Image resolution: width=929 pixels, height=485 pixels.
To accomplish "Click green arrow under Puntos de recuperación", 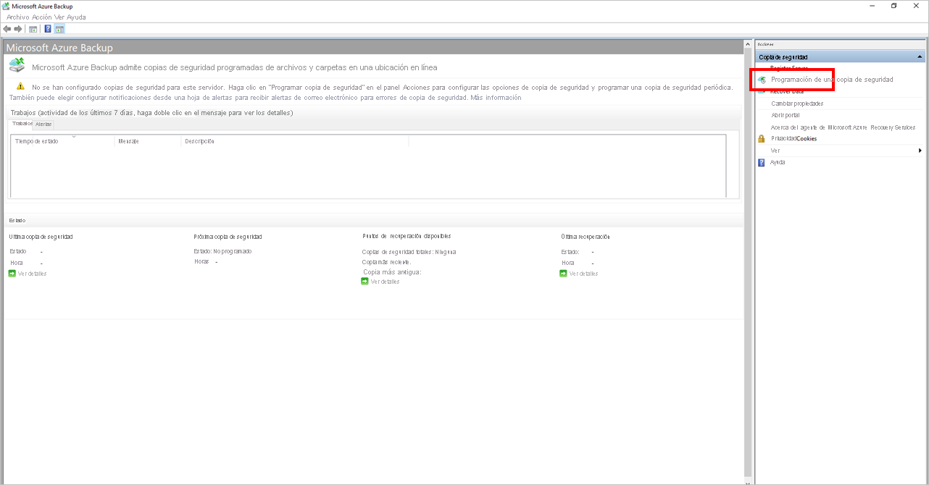I will 364,282.
